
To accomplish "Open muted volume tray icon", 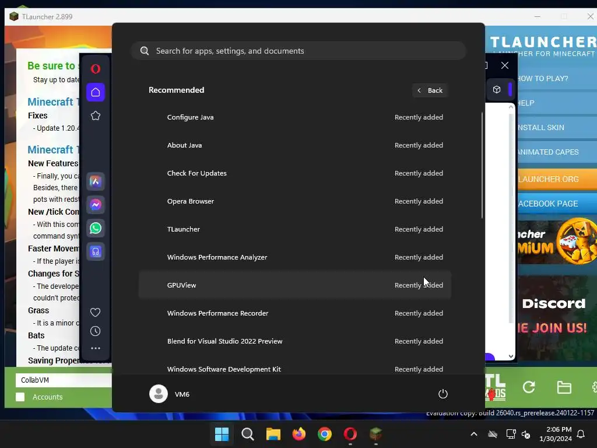I will (x=526, y=434).
